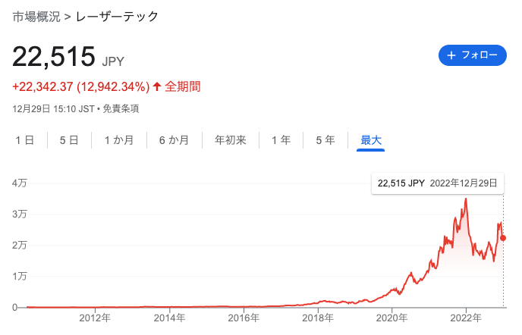Show the 1年 chart range
Image resolution: width=522 pixels, height=335 pixels.
(281, 140)
